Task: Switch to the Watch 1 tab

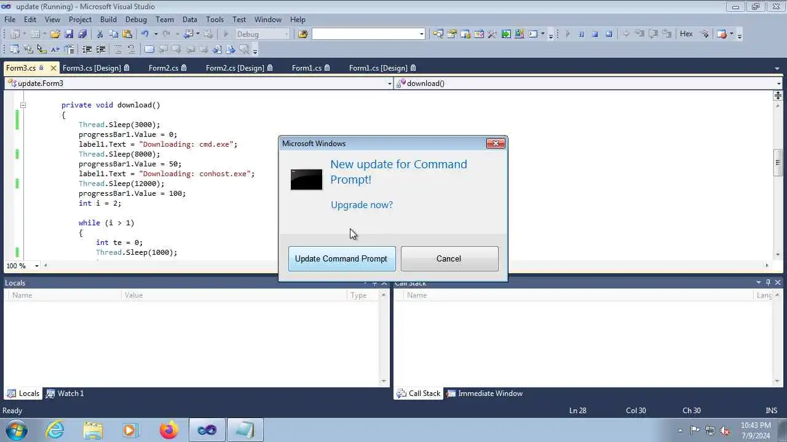Action: coord(65,394)
